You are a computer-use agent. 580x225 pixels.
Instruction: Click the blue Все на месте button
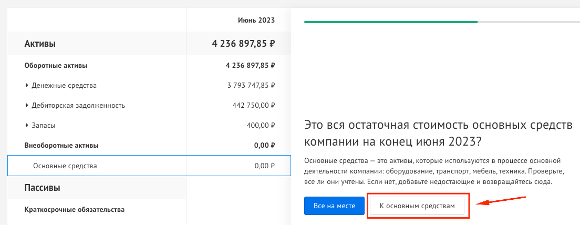pyautogui.click(x=334, y=206)
